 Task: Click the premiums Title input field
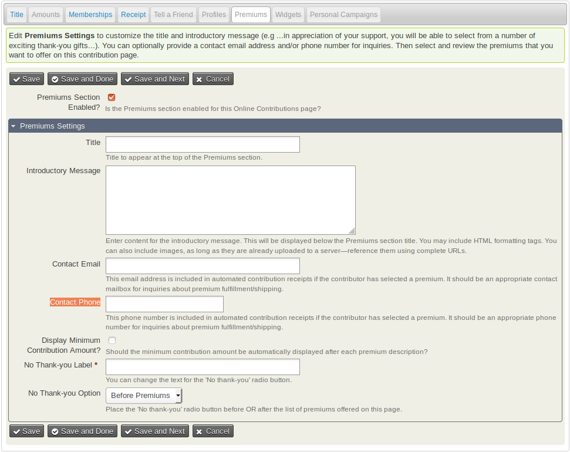203,144
